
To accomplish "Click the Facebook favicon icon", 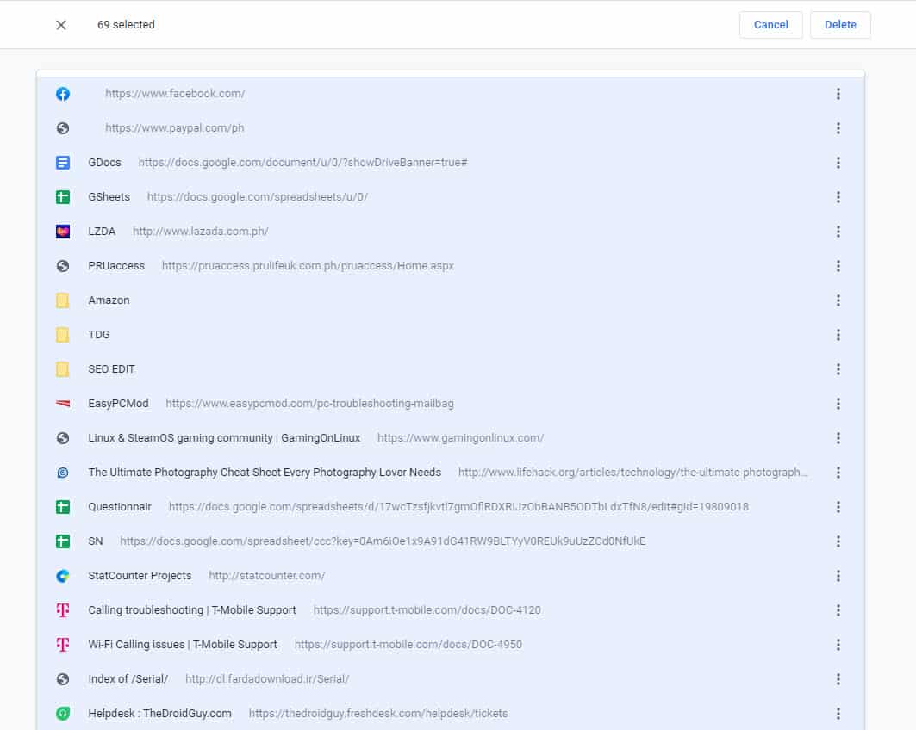I will 62,93.
